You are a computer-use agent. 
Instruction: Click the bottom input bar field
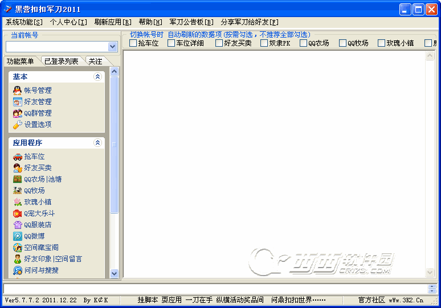(x=215, y=289)
